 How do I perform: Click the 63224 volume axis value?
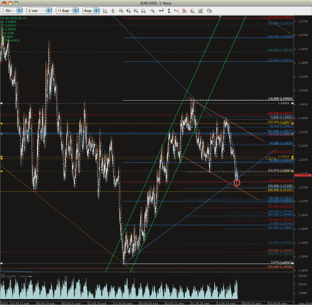[303, 276]
